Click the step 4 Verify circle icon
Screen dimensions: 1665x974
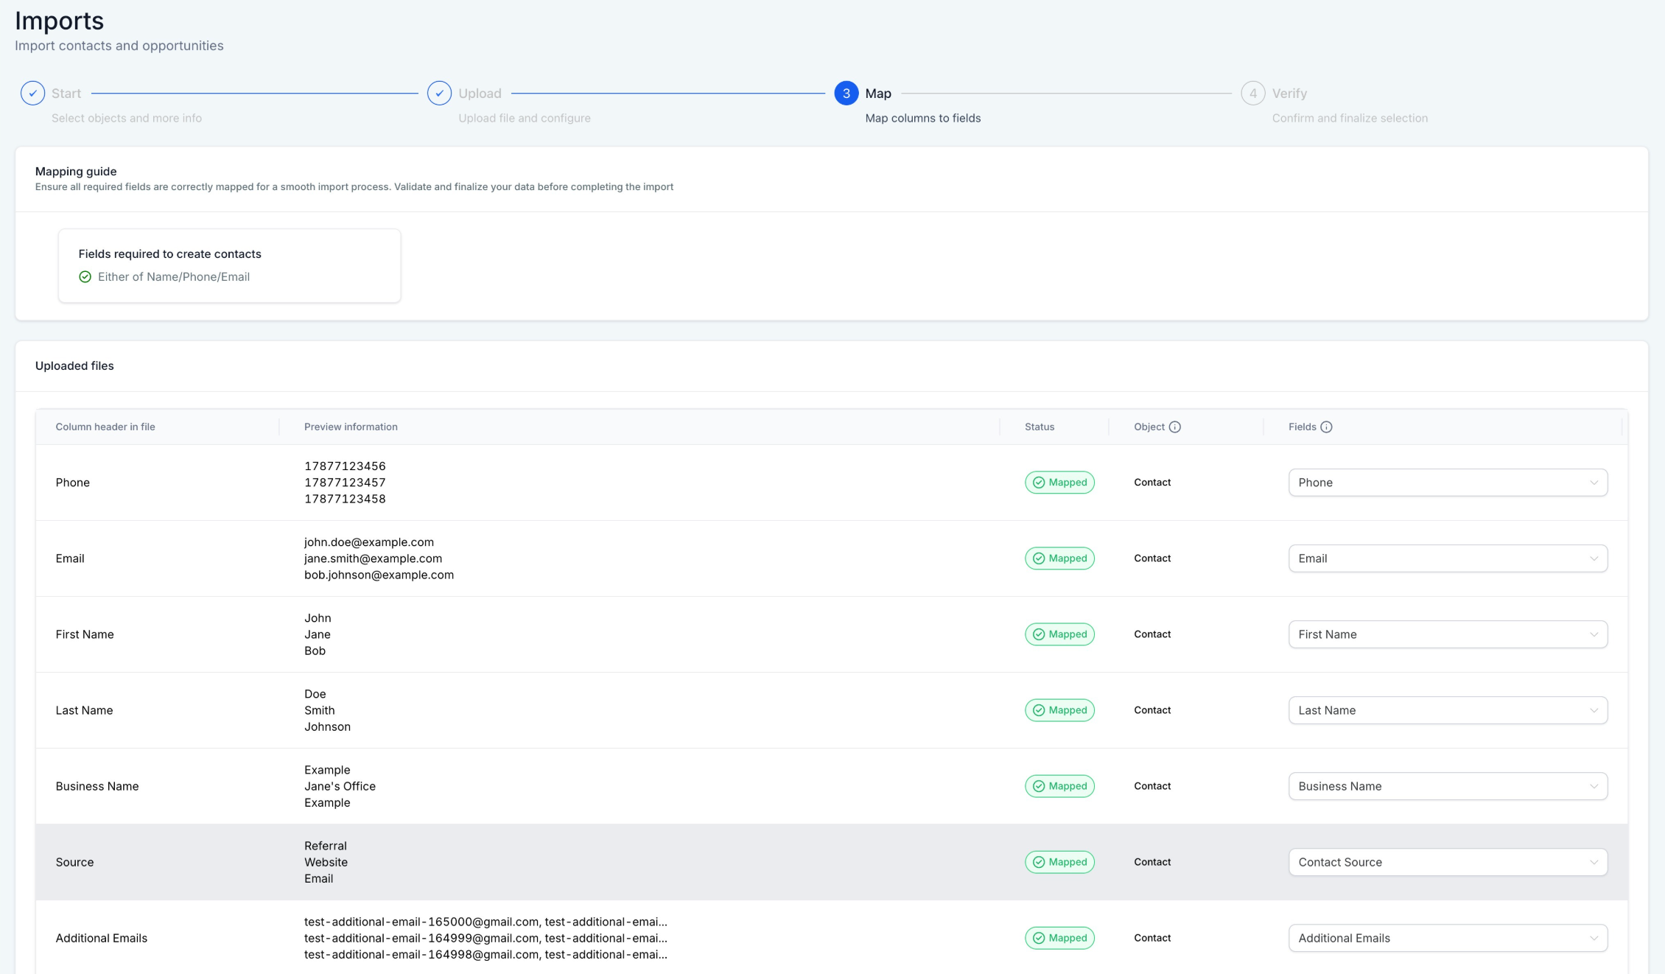(1252, 94)
